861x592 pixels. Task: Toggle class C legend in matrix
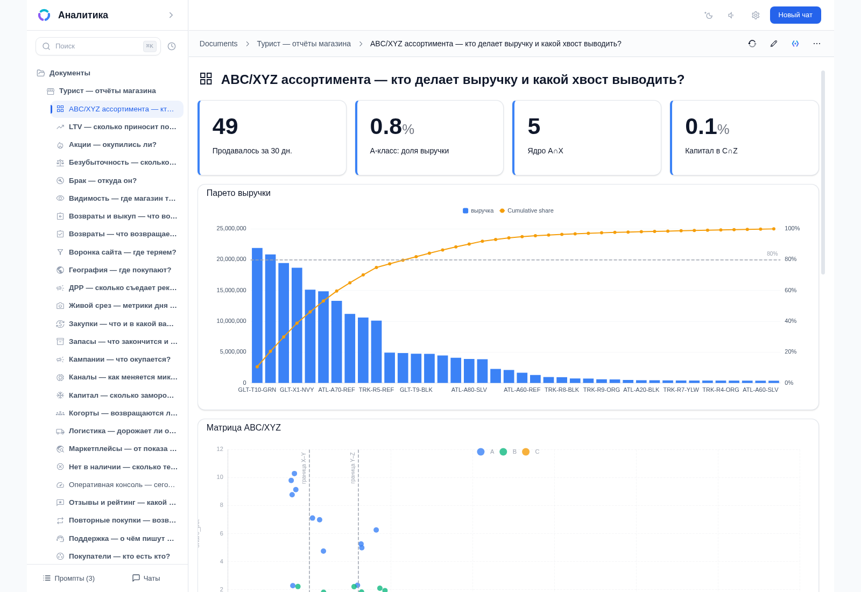click(x=531, y=452)
